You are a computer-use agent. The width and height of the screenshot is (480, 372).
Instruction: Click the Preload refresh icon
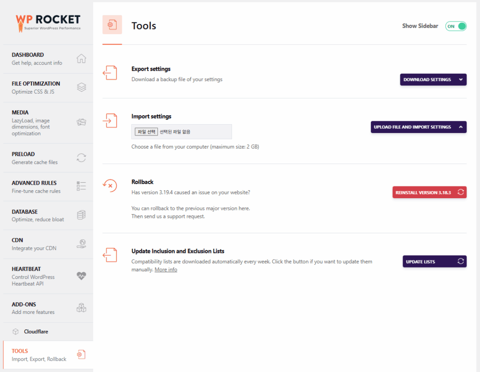coord(81,158)
